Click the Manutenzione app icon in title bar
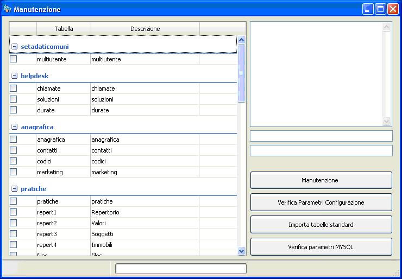The height and width of the screenshot is (279, 402). [x=8, y=9]
